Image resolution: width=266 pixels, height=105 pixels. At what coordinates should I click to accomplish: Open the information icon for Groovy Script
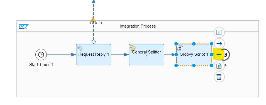tap(219, 32)
